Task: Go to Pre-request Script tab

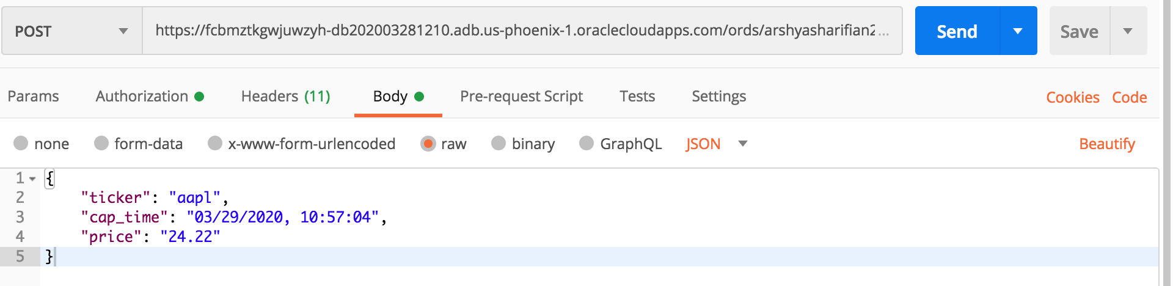Action: (521, 97)
